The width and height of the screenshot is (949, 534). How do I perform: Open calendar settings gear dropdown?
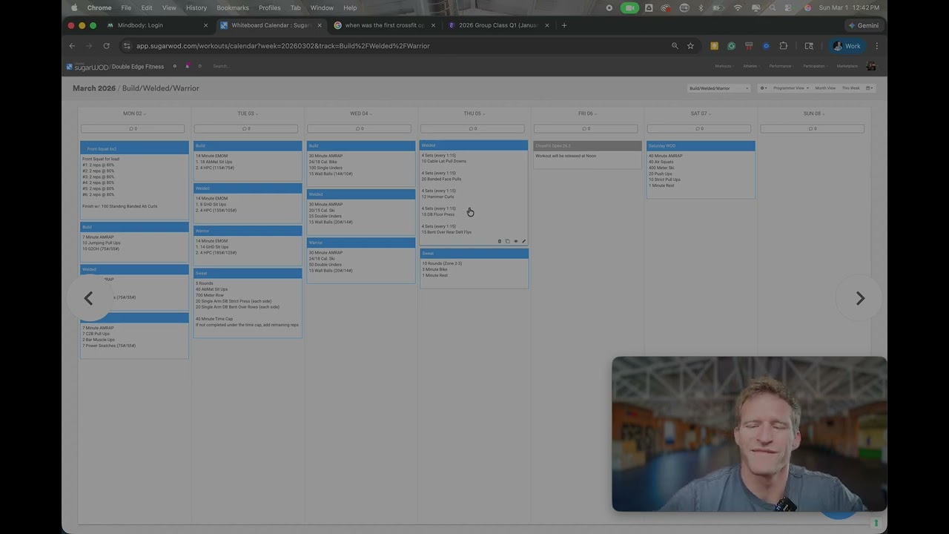pyautogui.click(x=764, y=88)
